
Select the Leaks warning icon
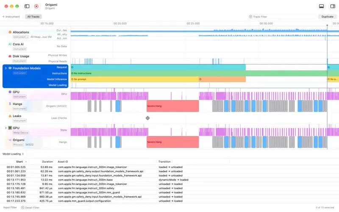point(10,116)
